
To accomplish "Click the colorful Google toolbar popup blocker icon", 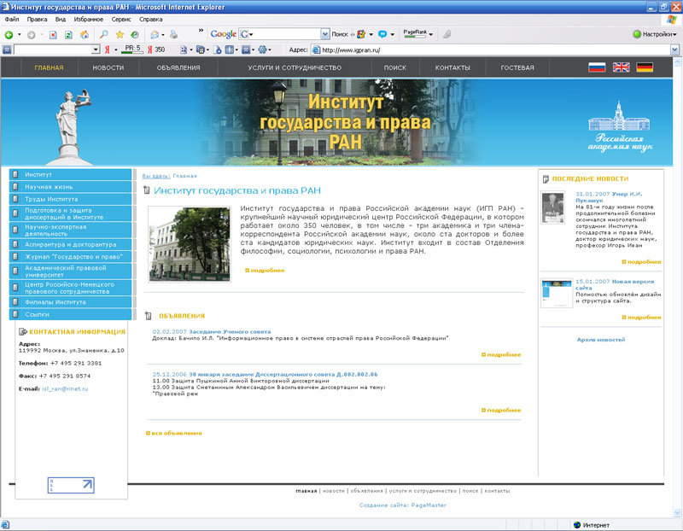I will (361, 34).
